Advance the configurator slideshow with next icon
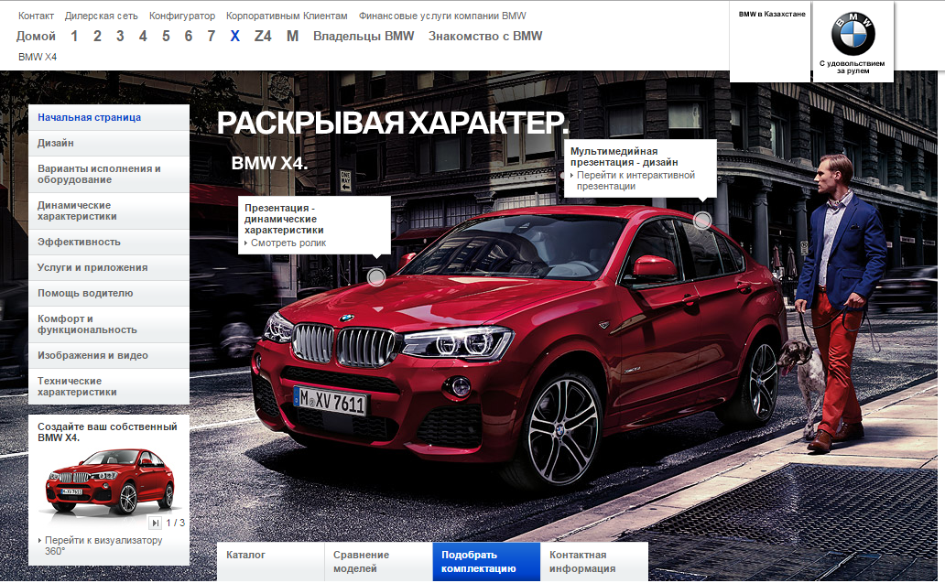The width and height of the screenshot is (945, 583). 156,523
